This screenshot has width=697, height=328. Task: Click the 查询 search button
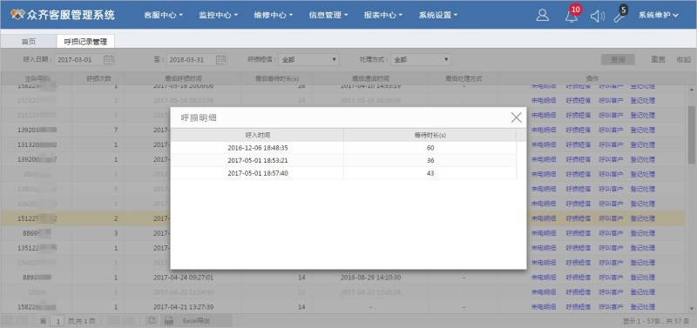(x=618, y=59)
